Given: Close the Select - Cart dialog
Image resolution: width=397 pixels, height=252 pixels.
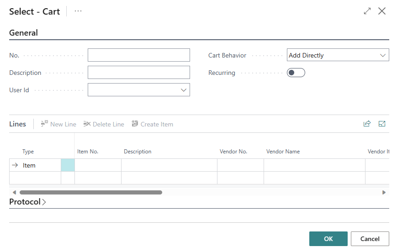Looking at the screenshot, I should click(382, 11).
